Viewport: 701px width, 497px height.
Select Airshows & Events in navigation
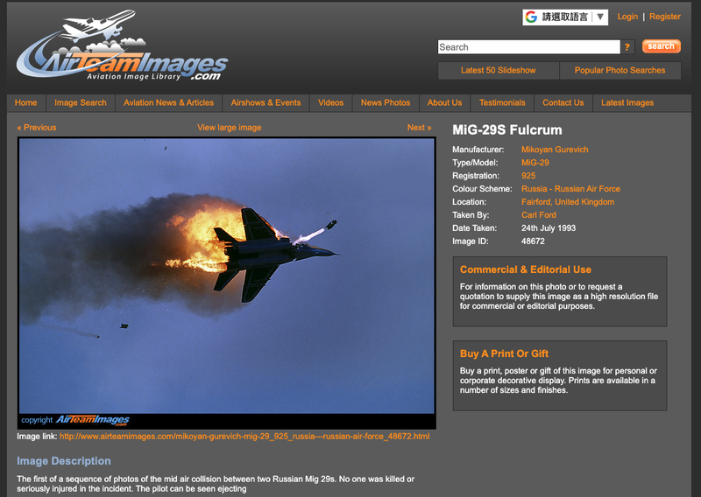(x=266, y=102)
